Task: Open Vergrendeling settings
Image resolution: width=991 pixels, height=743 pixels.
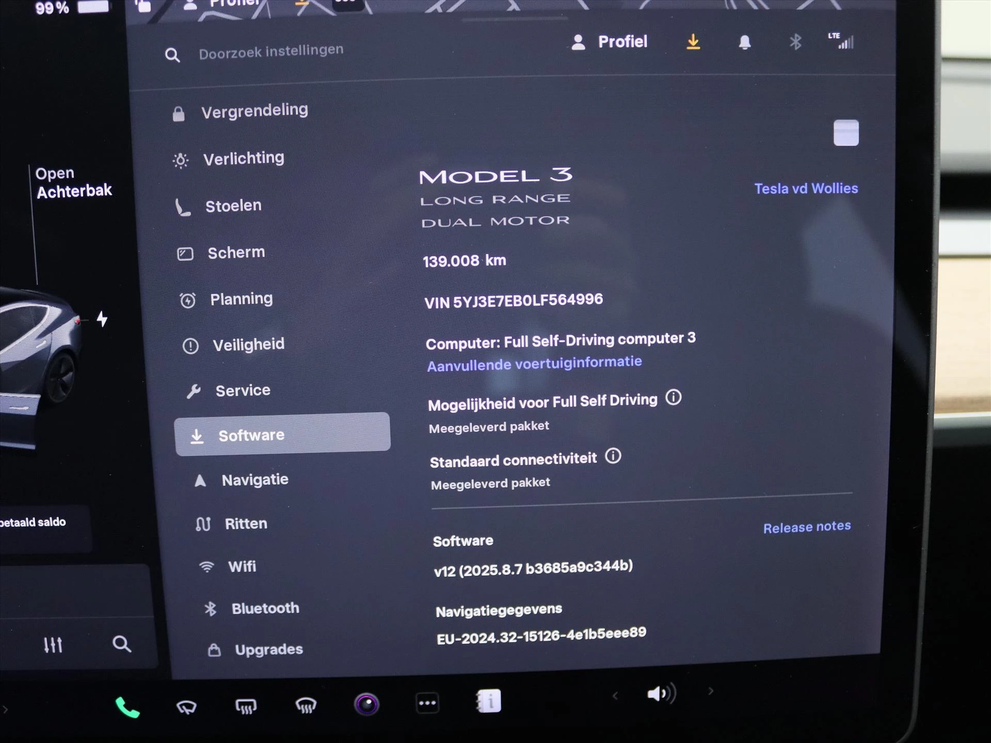Action: point(241,111)
